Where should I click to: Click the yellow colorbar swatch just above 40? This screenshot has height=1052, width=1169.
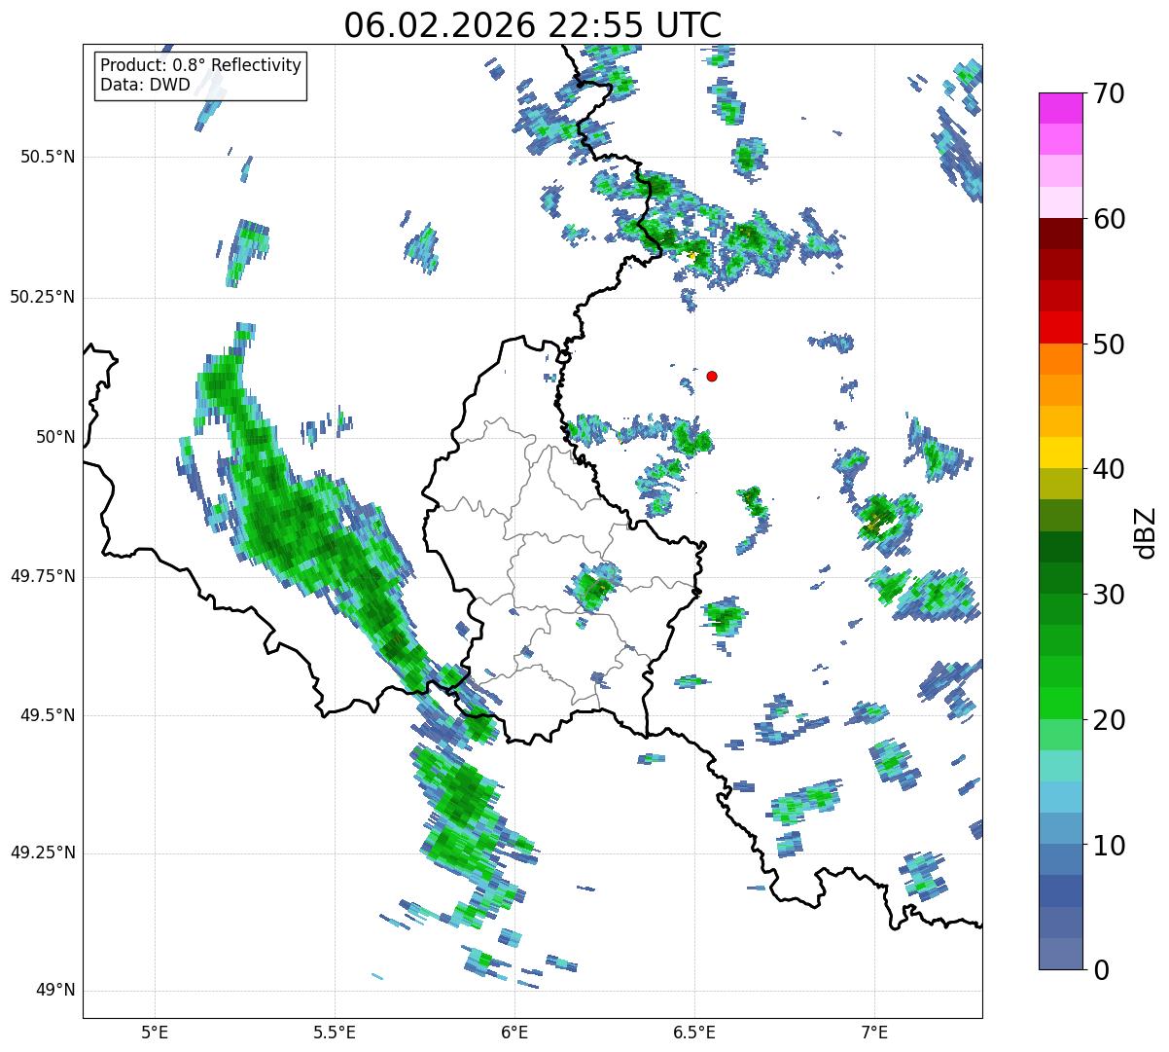(x=1060, y=453)
